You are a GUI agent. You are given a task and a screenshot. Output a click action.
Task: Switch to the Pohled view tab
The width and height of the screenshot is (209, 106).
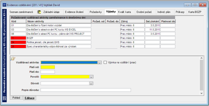(16, 98)
